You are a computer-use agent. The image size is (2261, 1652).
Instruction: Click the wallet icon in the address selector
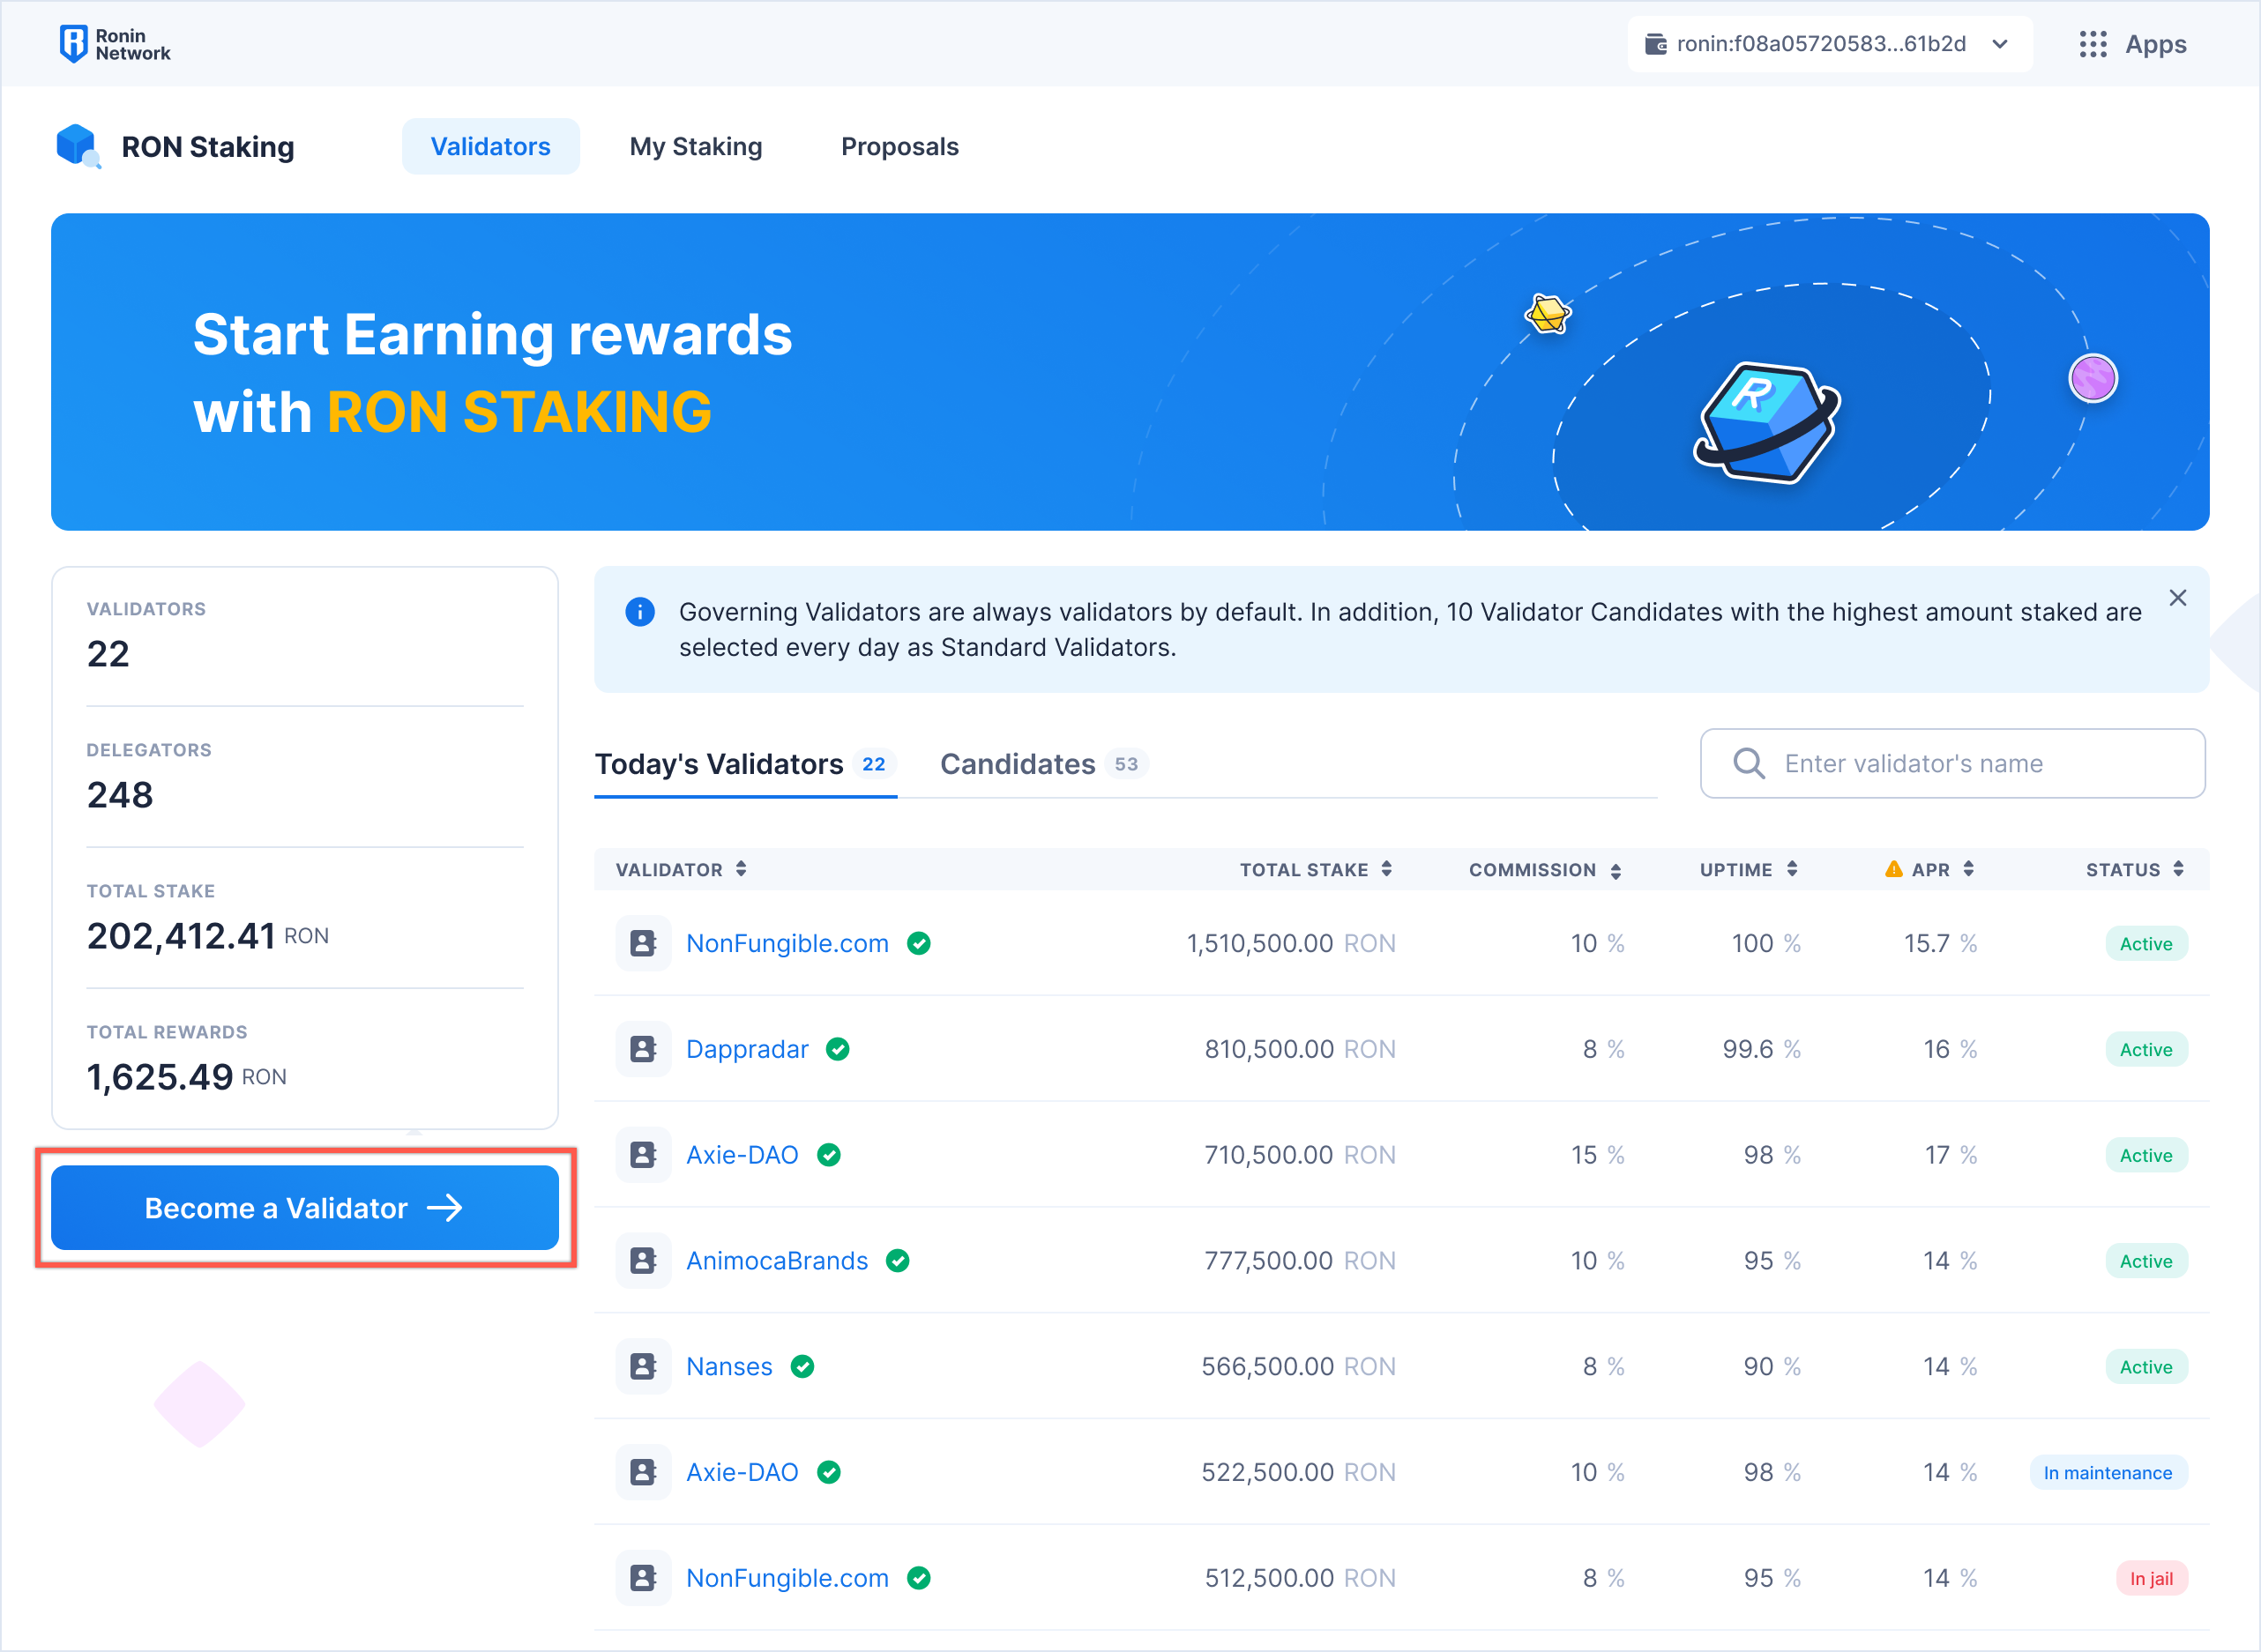pyautogui.click(x=1656, y=44)
